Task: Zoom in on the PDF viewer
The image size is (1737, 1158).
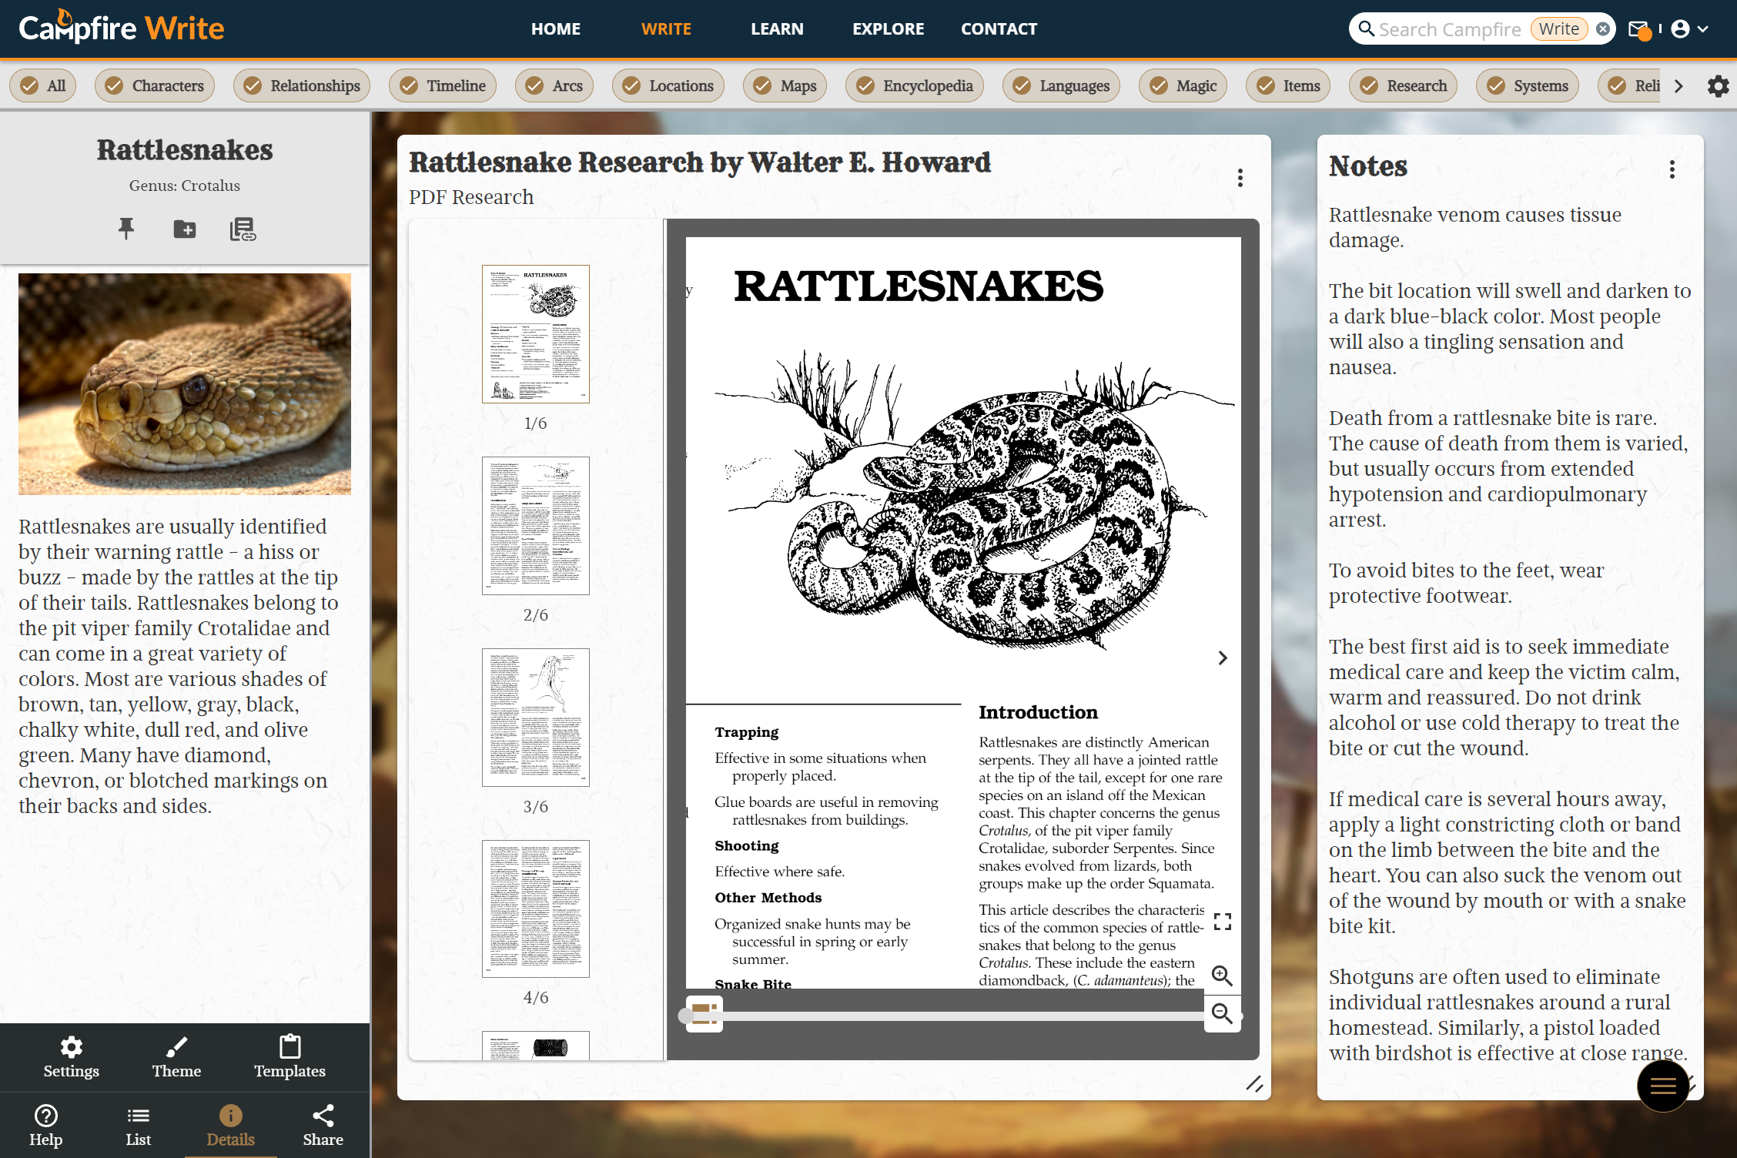Action: [x=1222, y=976]
